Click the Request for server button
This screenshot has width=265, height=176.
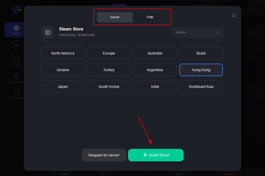pos(104,155)
